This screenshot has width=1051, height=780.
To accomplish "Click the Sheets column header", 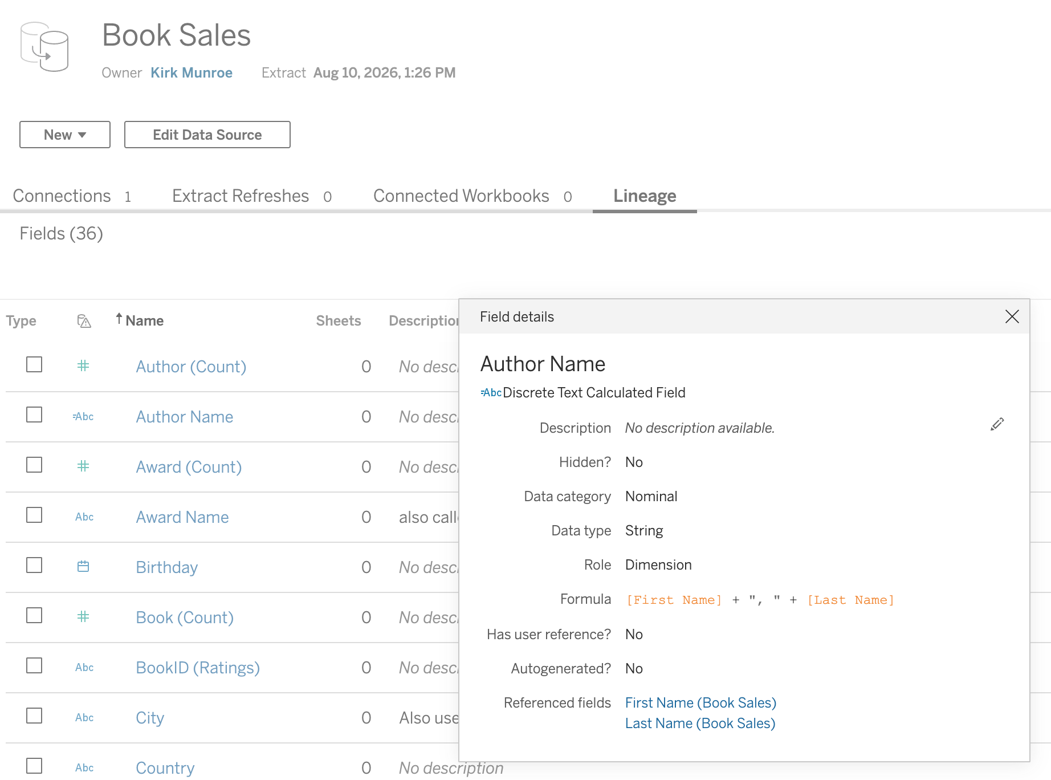I will coord(339,321).
